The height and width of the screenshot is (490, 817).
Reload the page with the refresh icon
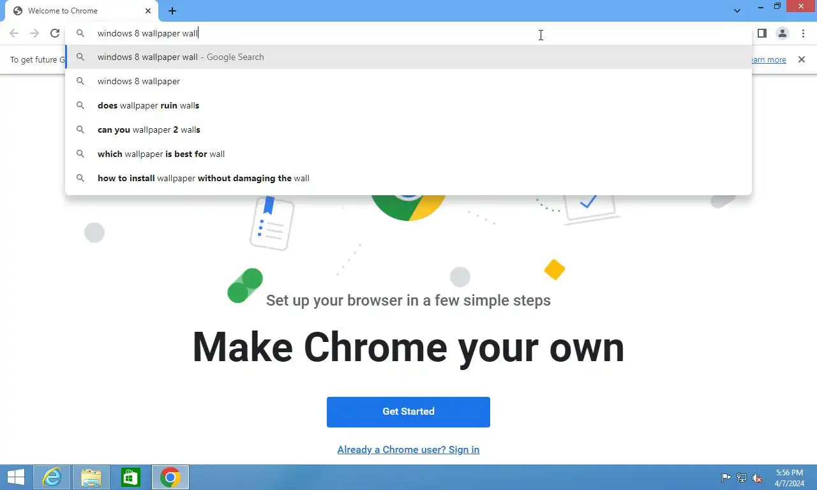pyautogui.click(x=55, y=33)
